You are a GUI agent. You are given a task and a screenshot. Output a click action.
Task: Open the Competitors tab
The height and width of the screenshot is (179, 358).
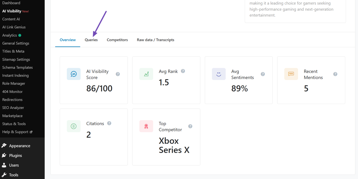tap(117, 40)
